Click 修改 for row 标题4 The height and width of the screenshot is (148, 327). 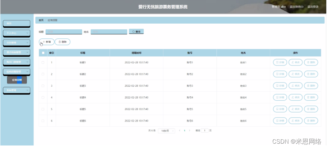click(x=295, y=97)
